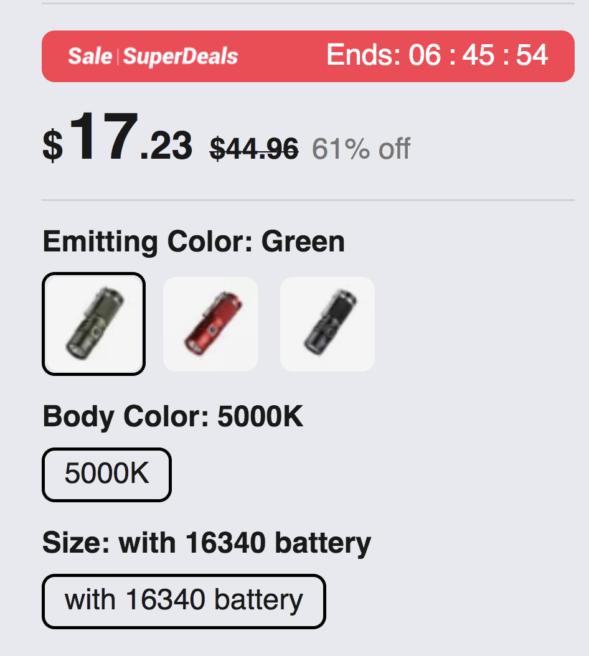Viewport: 589px width, 656px height.
Task: Click the SuperDeals text in the banner
Action: tap(181, 57)
